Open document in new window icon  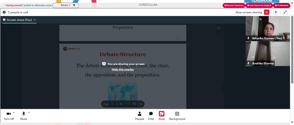(218, 28)
